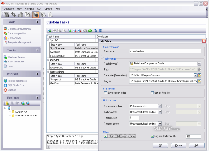
Task: Enable Get log from file checkbox
Action: click(152, 93)
